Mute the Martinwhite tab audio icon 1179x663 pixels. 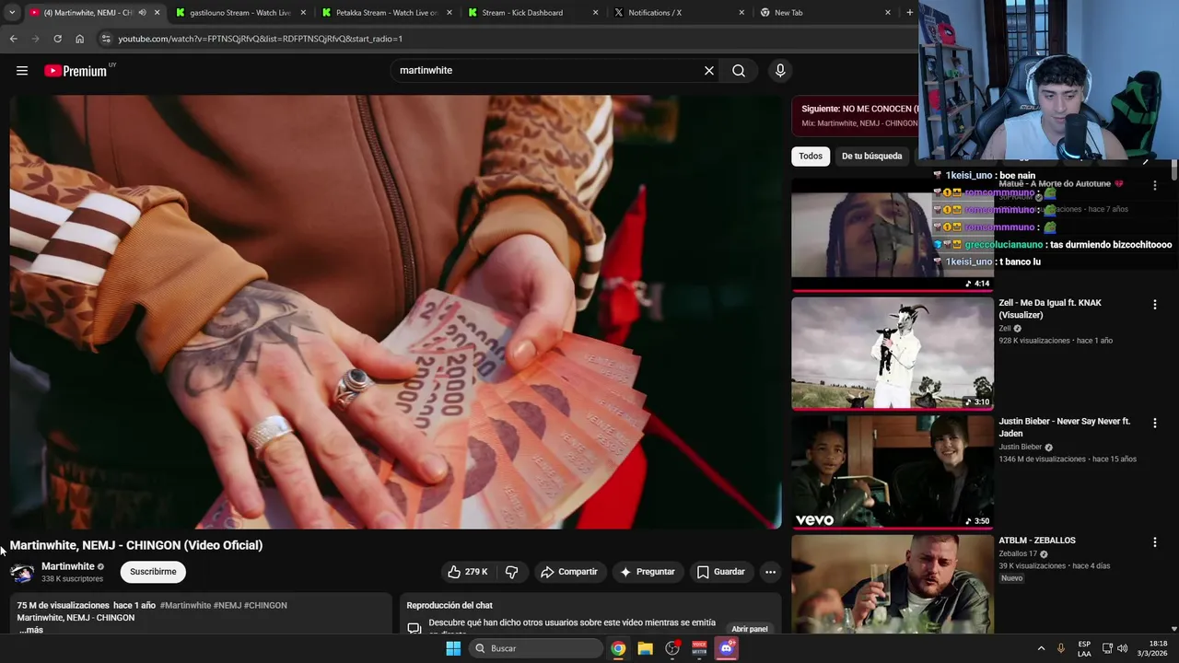click(142, 13)
